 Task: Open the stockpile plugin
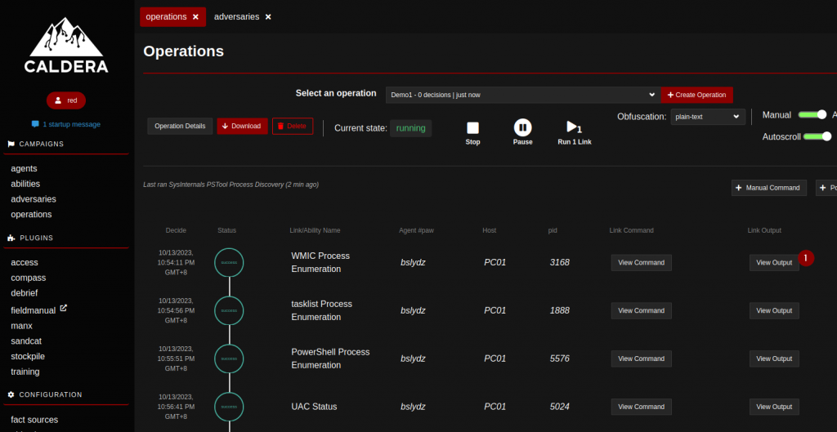(x=29, y=356)
